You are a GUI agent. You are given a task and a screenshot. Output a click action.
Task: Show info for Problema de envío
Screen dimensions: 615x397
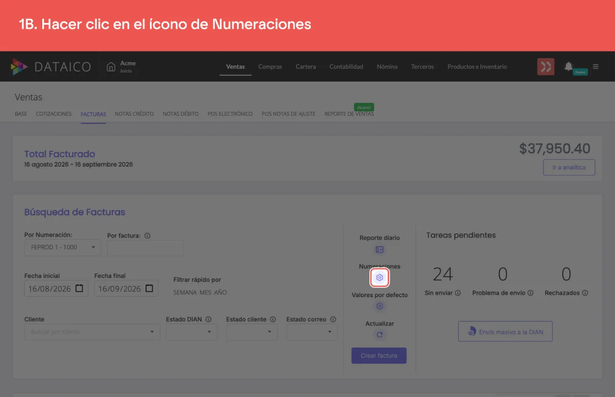pyautogui.click(x=530, y=293)
